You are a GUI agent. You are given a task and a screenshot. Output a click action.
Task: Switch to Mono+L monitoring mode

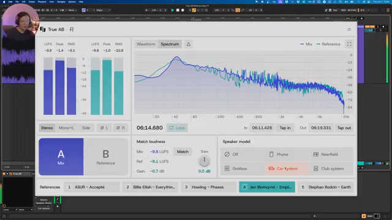66,128
